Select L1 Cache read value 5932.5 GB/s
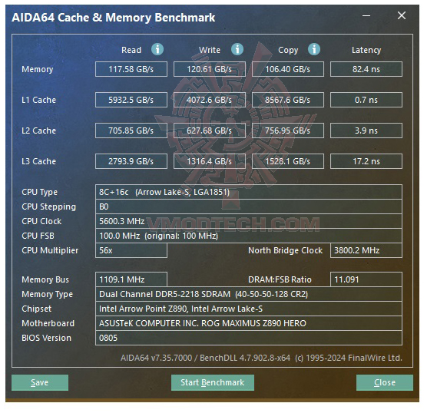427x413 pixels. (x=131, y=100)
